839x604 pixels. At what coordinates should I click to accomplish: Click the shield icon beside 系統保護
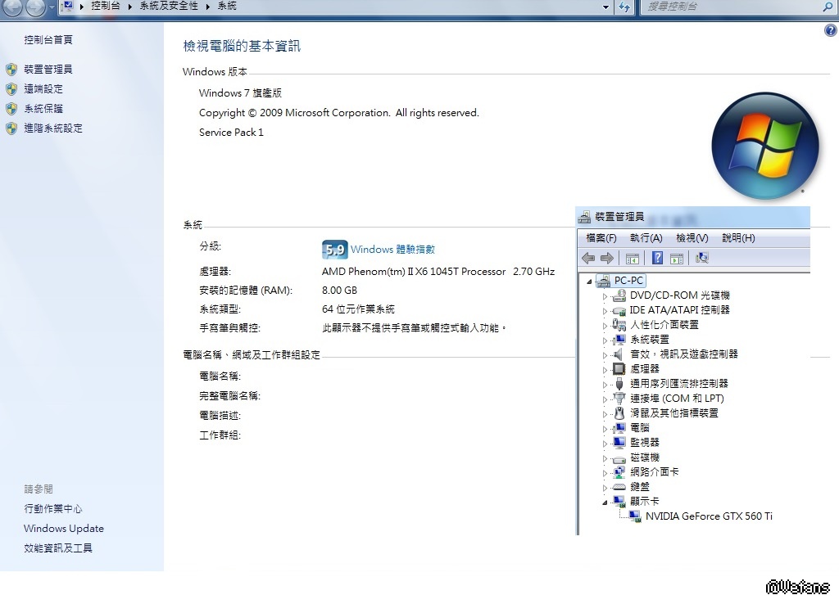[11, 109]
